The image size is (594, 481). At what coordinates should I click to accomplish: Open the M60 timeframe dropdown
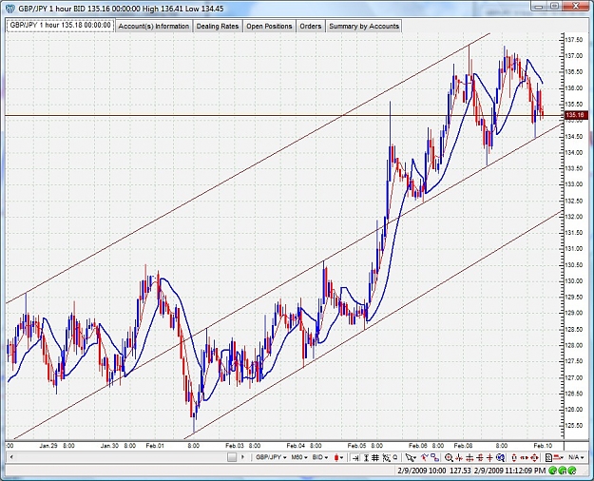(x=298, y=457)
